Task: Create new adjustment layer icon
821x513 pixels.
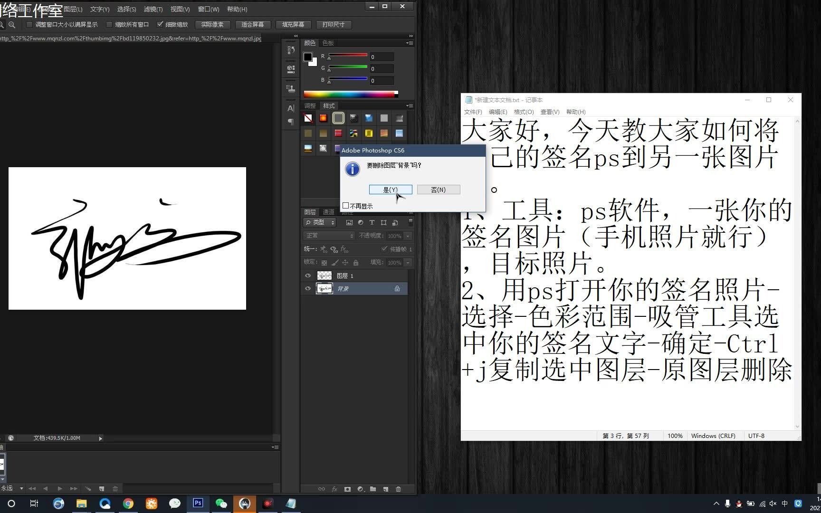Action: [360, 489]
